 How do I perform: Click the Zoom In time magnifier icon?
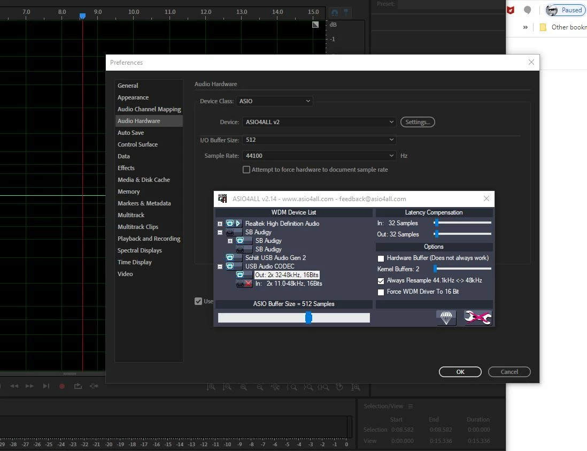(244, 387)
